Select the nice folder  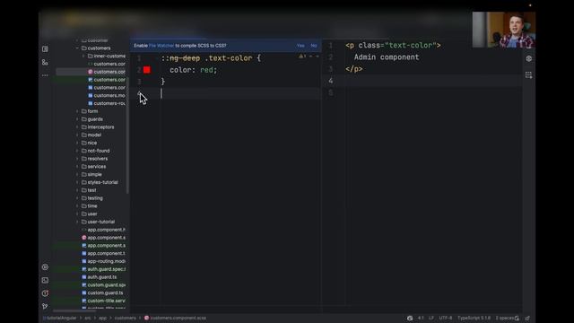[92, 143]
